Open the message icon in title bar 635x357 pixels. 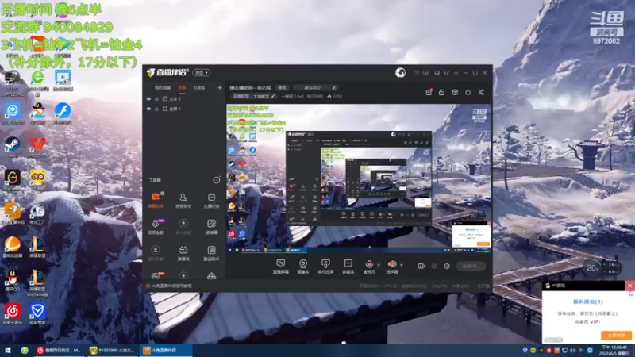[x=416, y=73]
